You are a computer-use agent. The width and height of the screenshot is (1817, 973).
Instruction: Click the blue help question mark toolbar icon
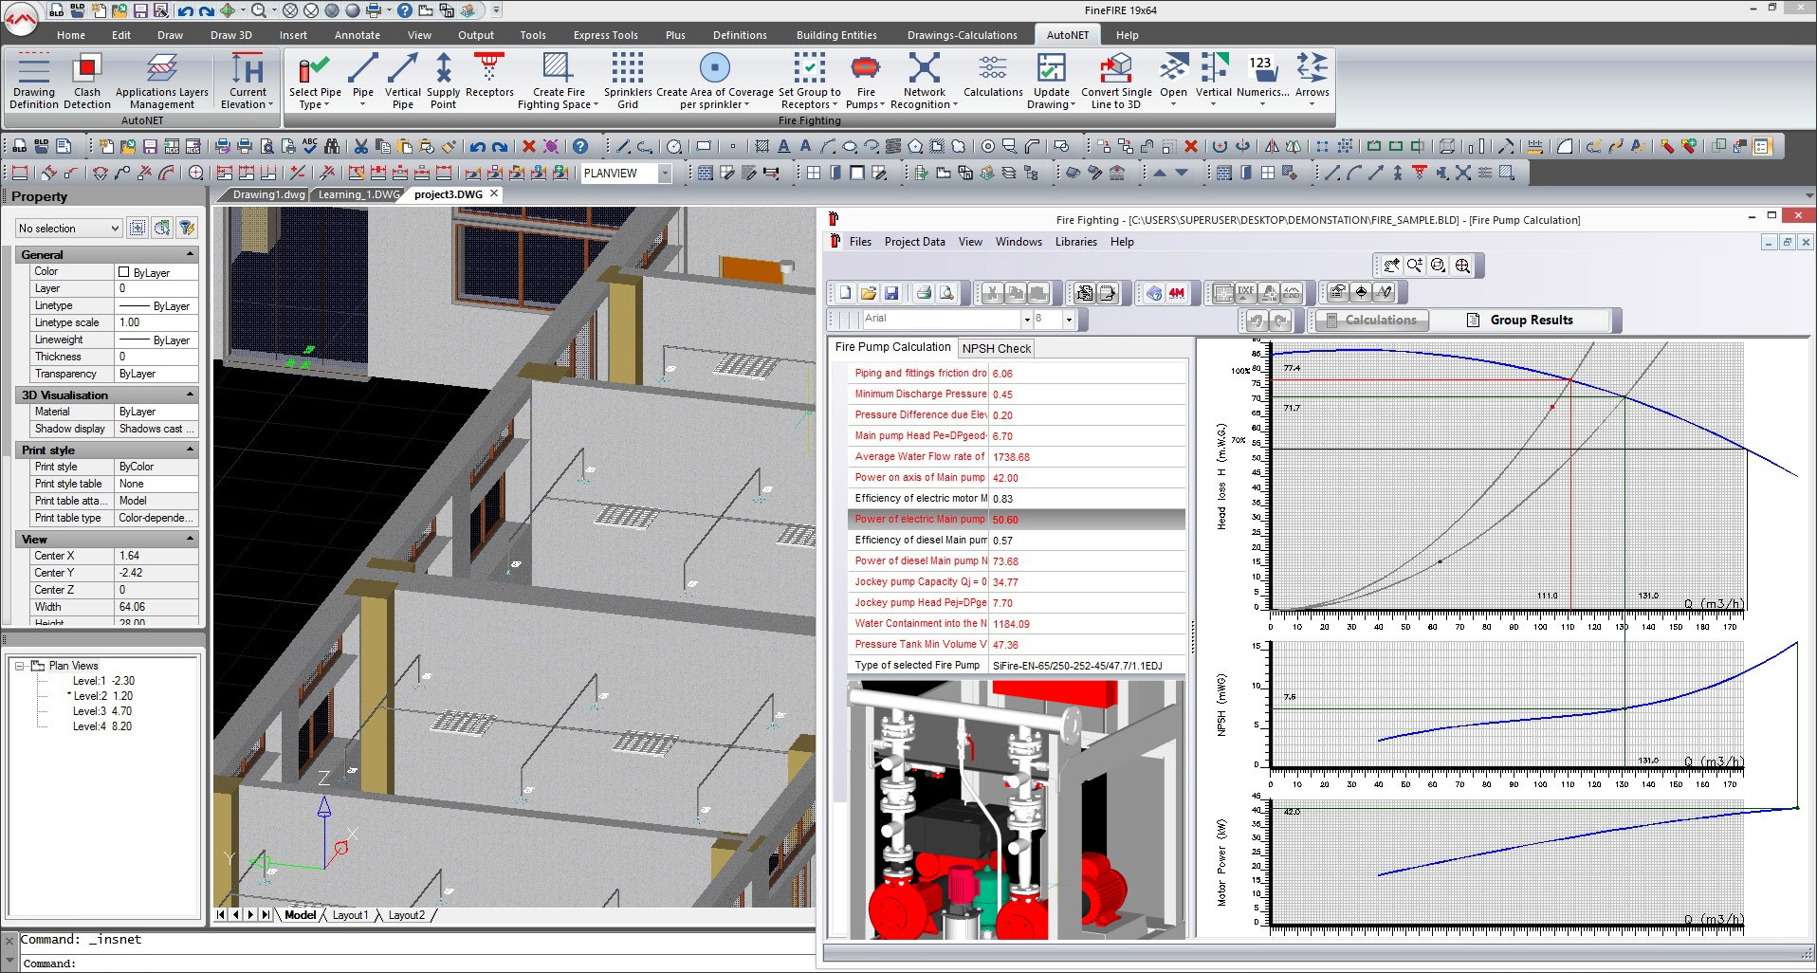(580, 146)
